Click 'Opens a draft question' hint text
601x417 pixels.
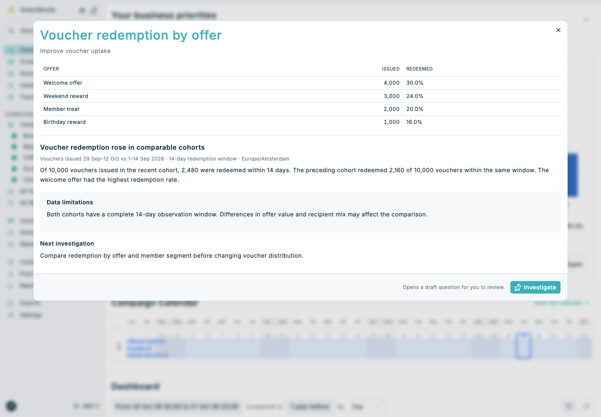(454, 287)
